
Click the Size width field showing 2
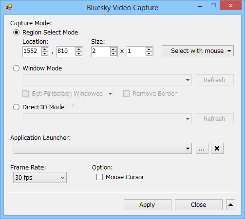pyautogui.click(x=101, y=51)
